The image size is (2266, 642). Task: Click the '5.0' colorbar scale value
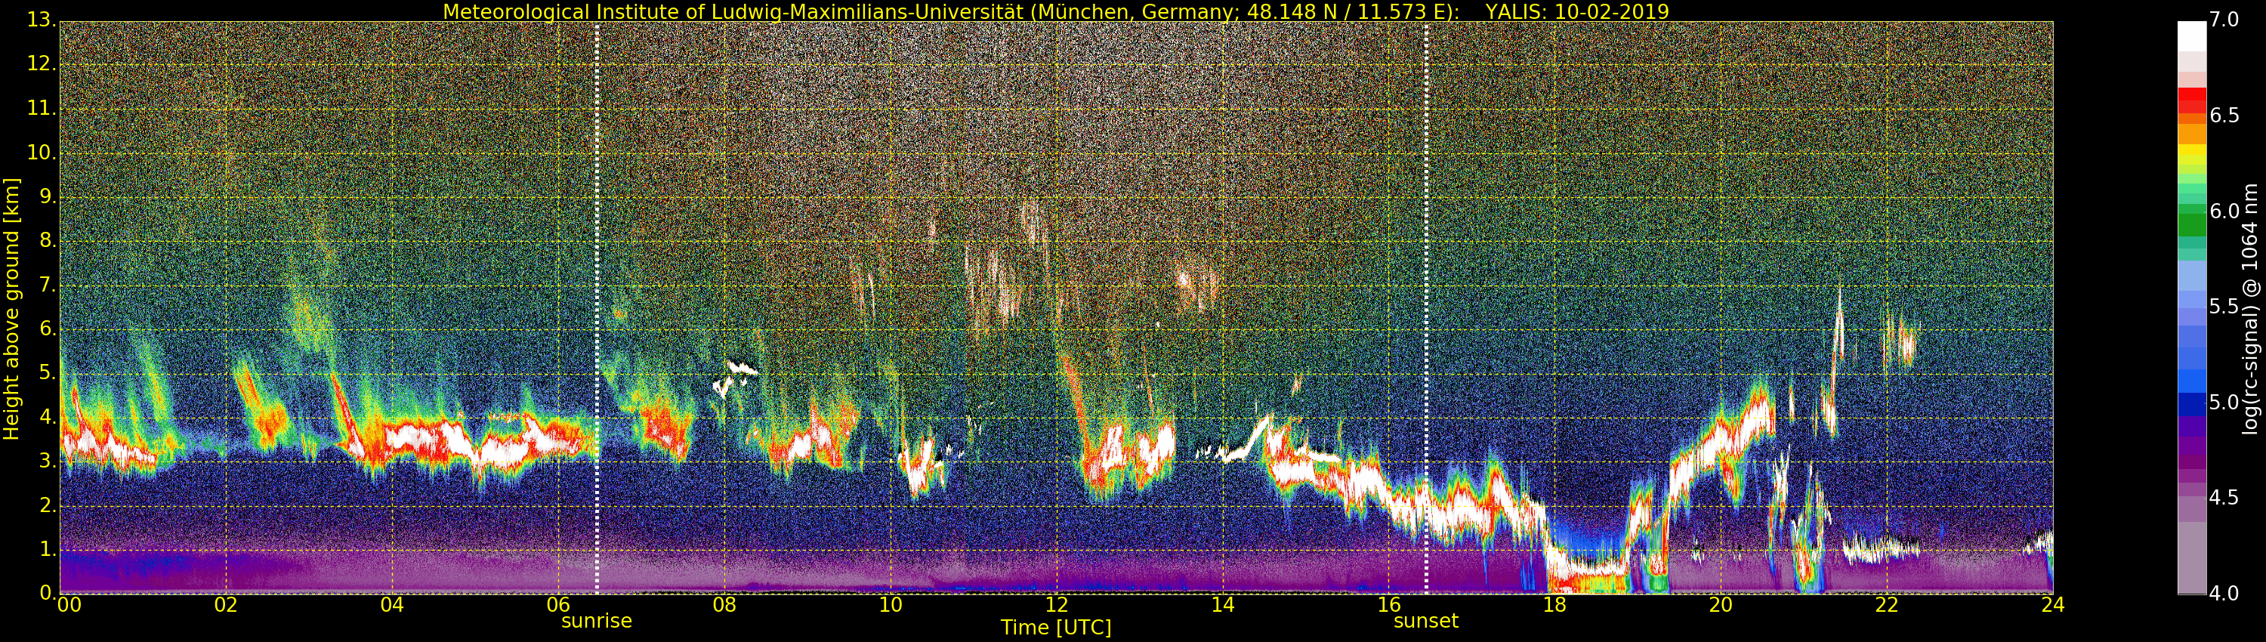2224,403
